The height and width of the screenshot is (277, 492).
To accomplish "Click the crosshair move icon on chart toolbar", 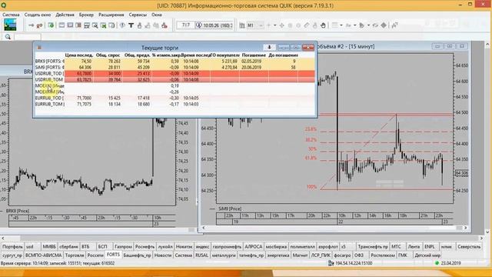I will pos(281,25).
